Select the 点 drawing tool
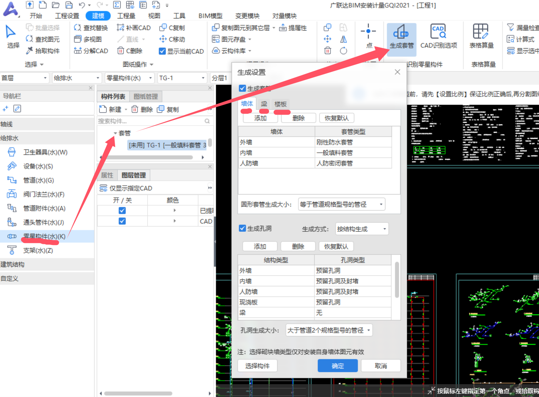539x397 pixels. (x=369, y=37)
